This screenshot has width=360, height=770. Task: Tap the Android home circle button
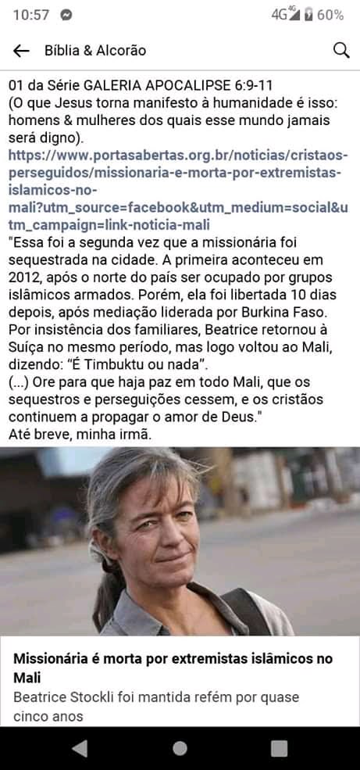point(180,748)
